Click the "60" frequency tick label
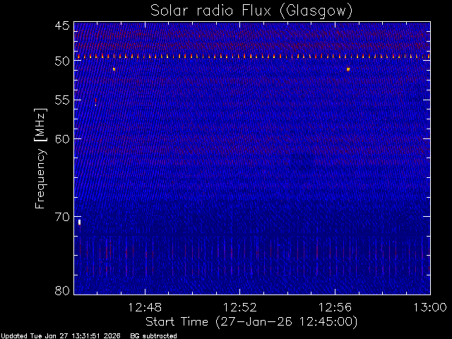This screenshot has width=452, height=339. 62,139
